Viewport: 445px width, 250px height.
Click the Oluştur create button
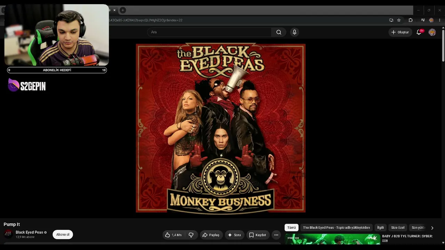pos(400,32)
